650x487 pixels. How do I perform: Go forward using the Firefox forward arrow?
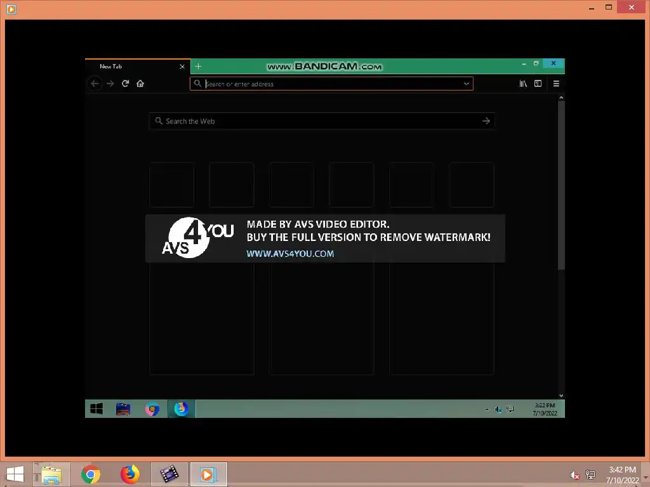[110, 84]
